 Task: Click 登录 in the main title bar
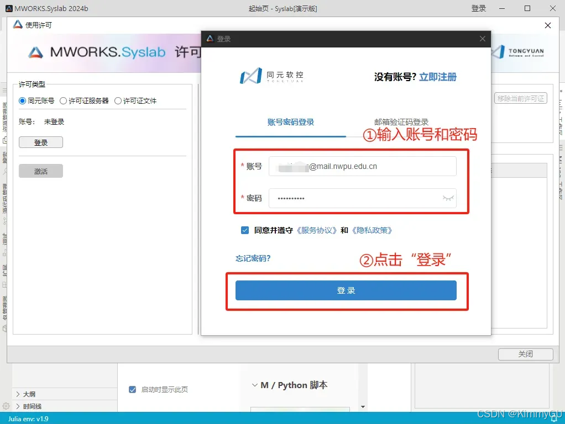tap(479, 8)
